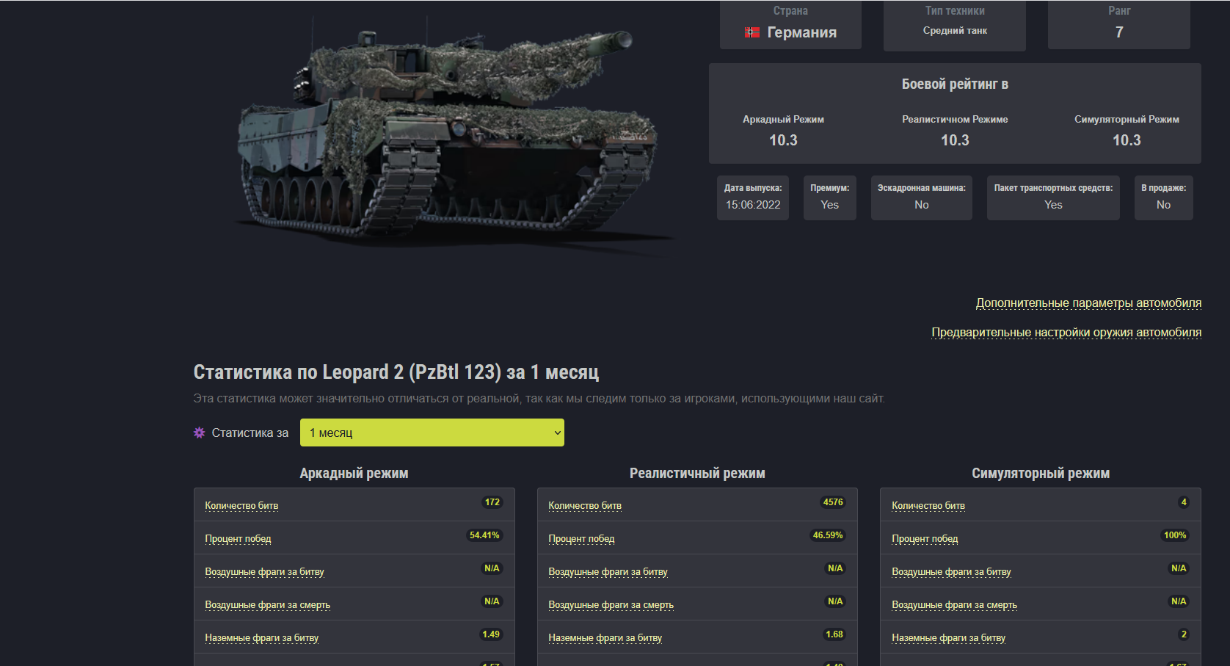Click Воздушные фраги за смерть in Реалистичный режим
Screen dimensions: 1230x666
pos(611,605)
